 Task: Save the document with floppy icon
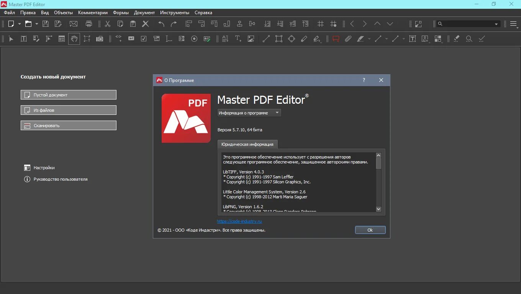[46, 24]
